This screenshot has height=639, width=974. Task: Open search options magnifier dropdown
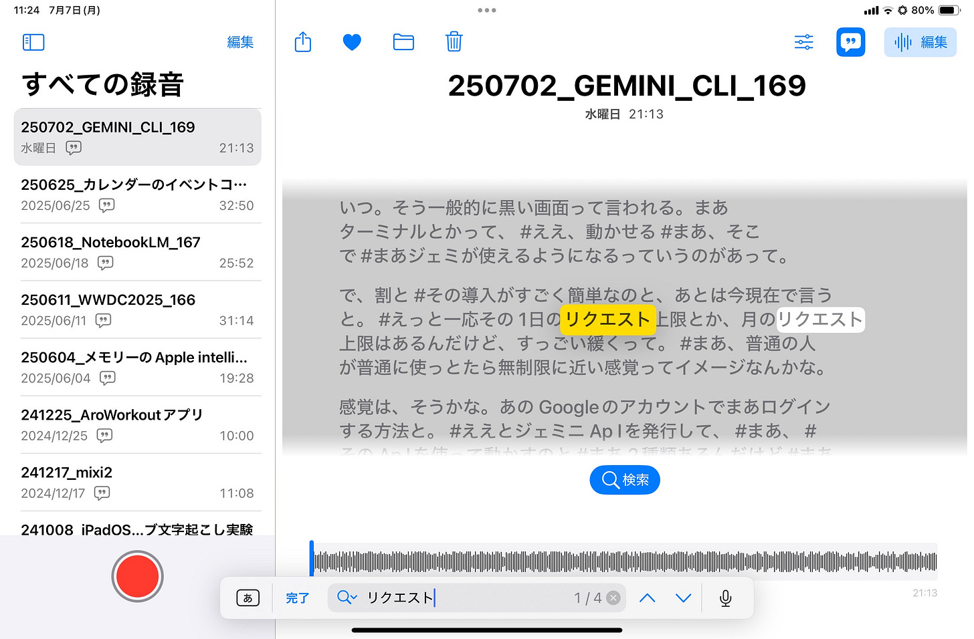(x=347, y=598)
